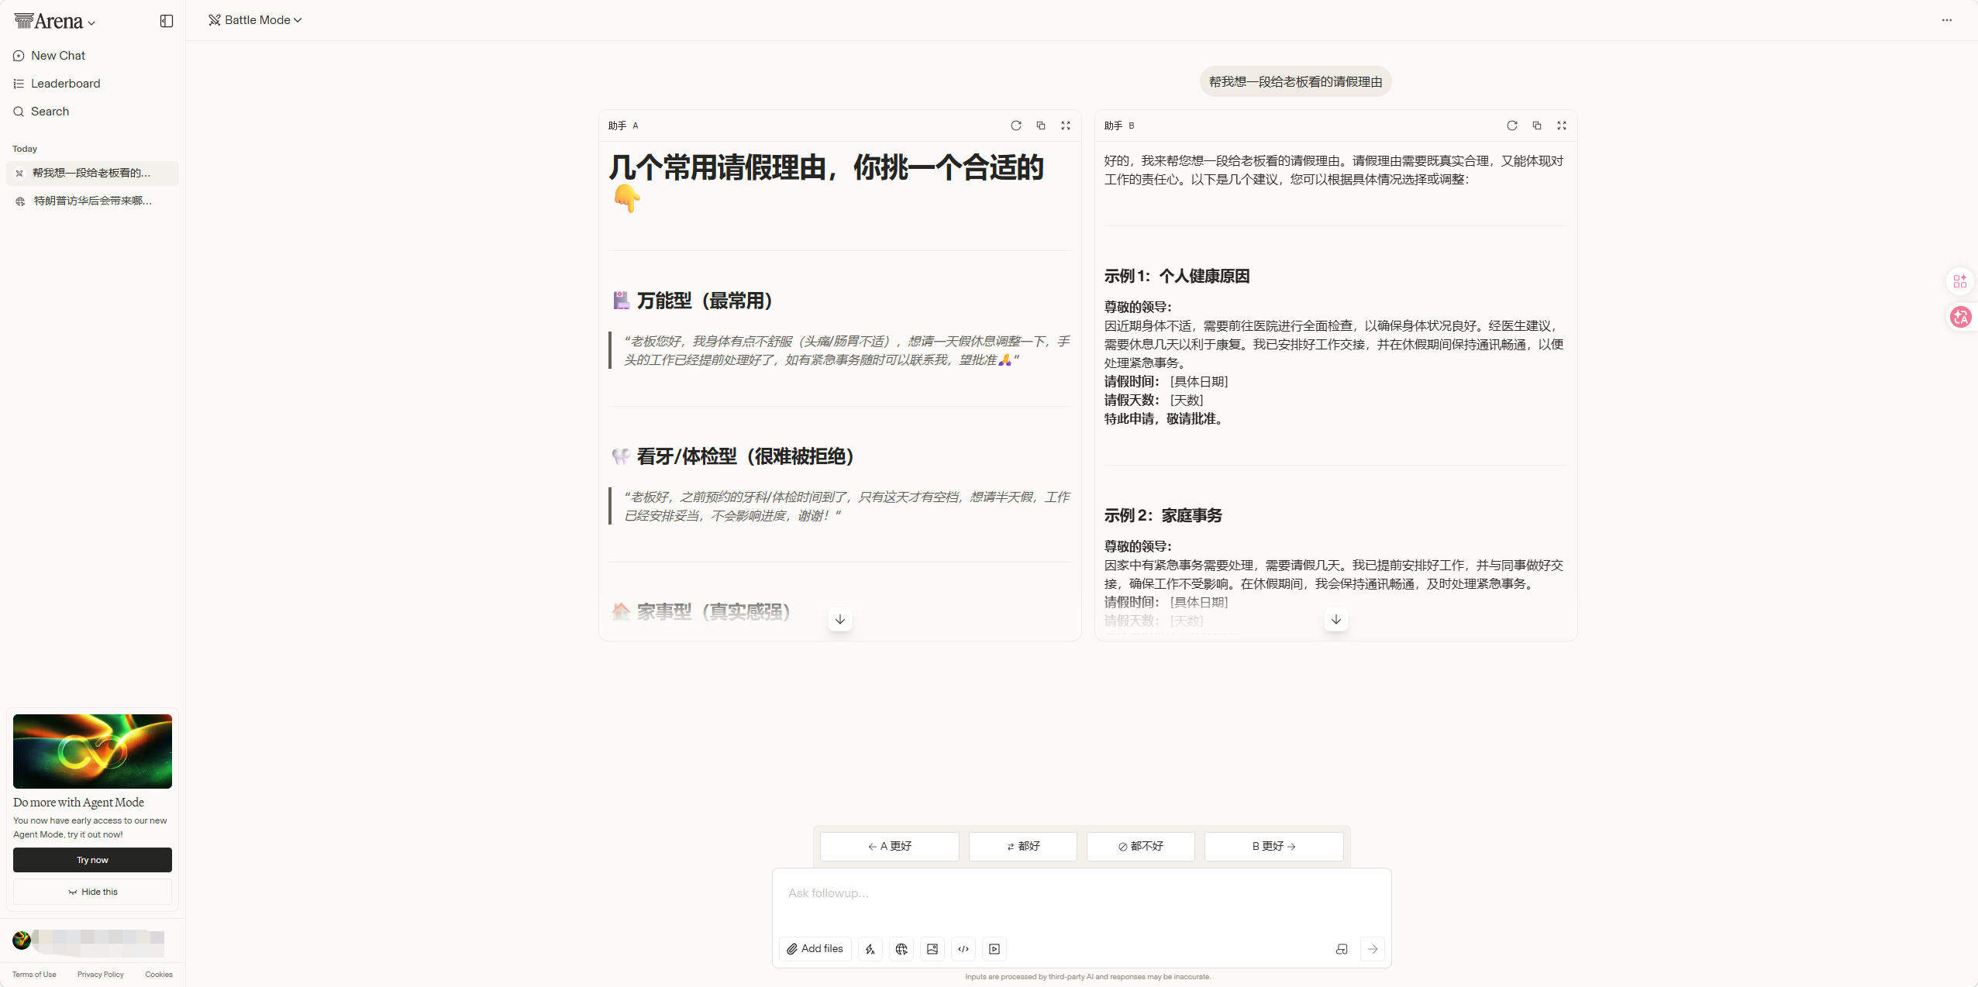Image resolution: width=1978 pixels, height=987 pixels.
Task: Vote "B 更好"
Action: [1273, 846]
